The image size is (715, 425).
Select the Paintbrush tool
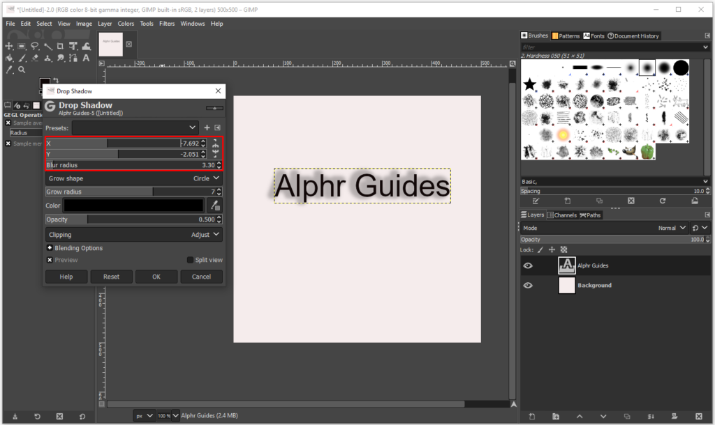22,59
